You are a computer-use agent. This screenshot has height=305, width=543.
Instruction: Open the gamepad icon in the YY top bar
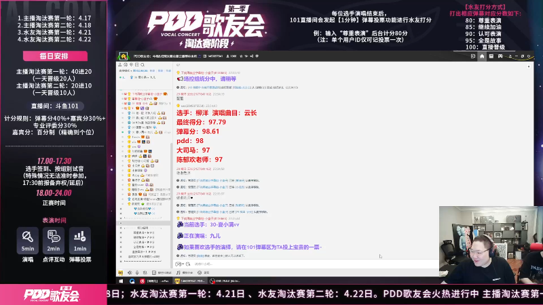[500, 56]
